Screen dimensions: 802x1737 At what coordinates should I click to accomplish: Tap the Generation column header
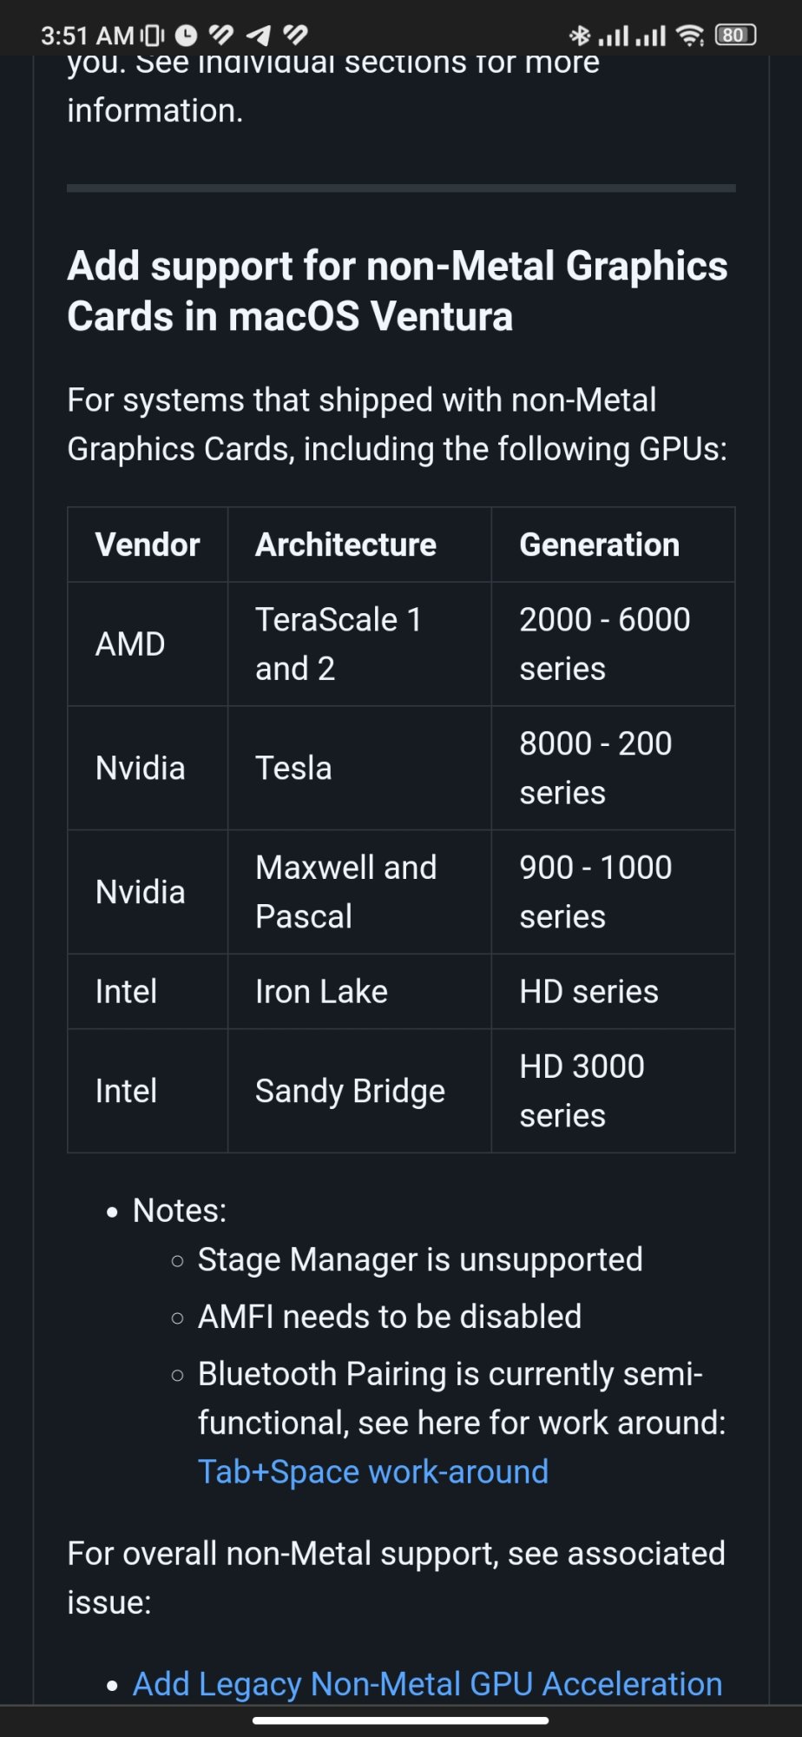599,545
